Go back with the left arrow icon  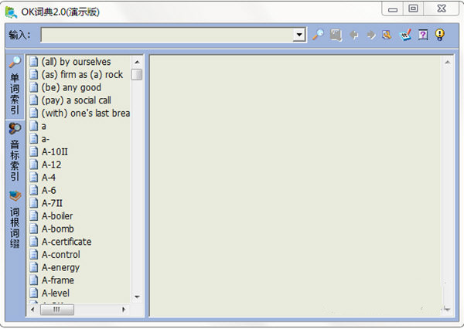click(x=353, y=36)
